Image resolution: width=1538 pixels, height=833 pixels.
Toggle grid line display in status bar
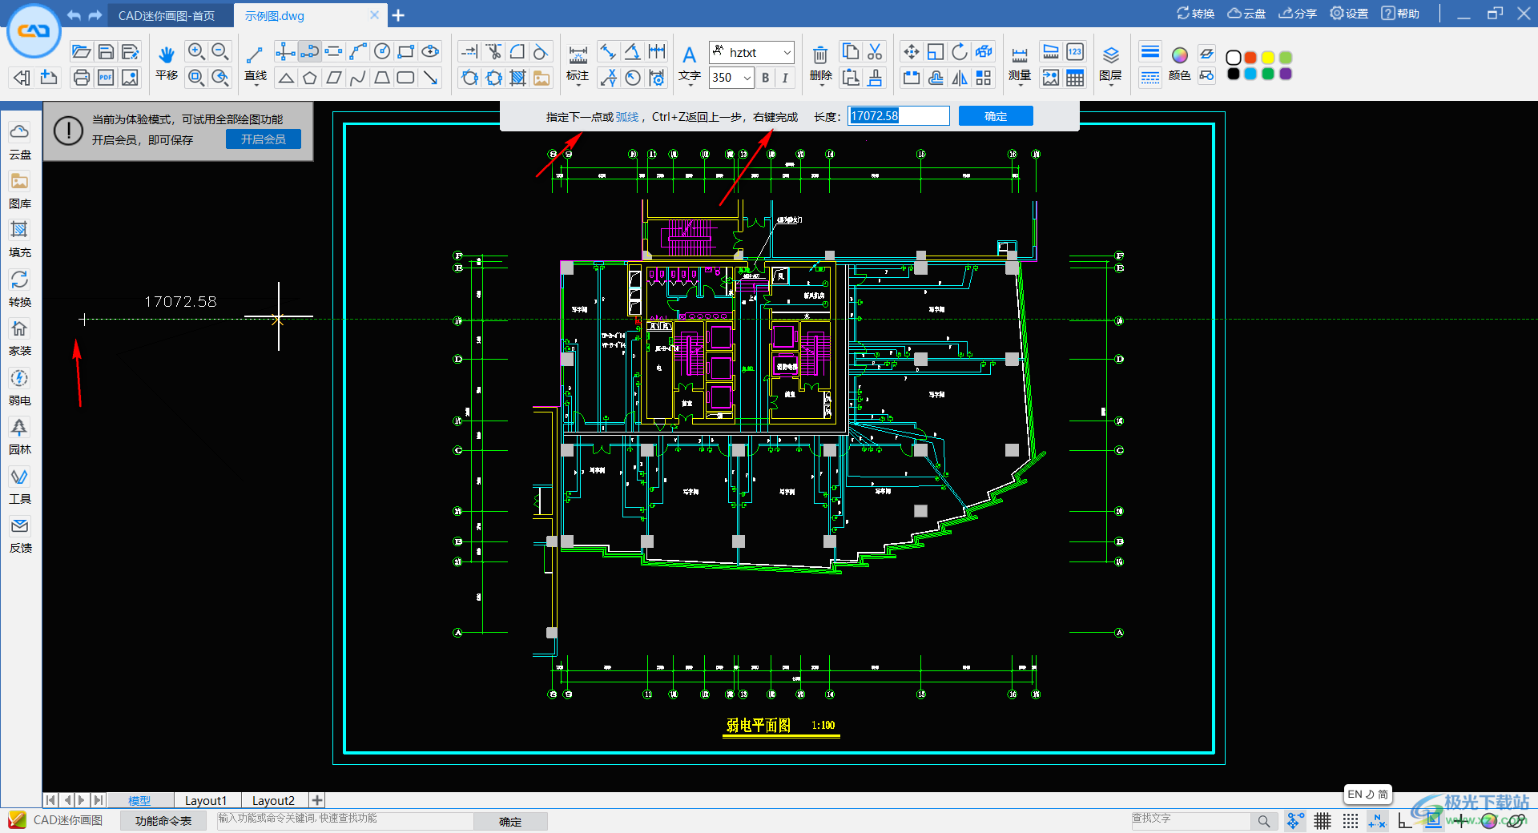(x=1323, y=821)
